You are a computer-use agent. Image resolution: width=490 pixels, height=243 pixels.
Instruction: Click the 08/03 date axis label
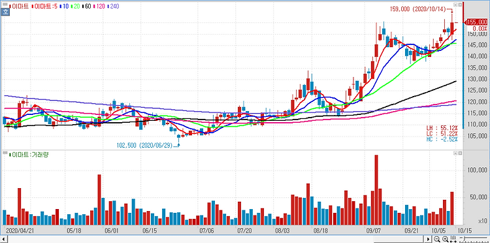(282, 231)
